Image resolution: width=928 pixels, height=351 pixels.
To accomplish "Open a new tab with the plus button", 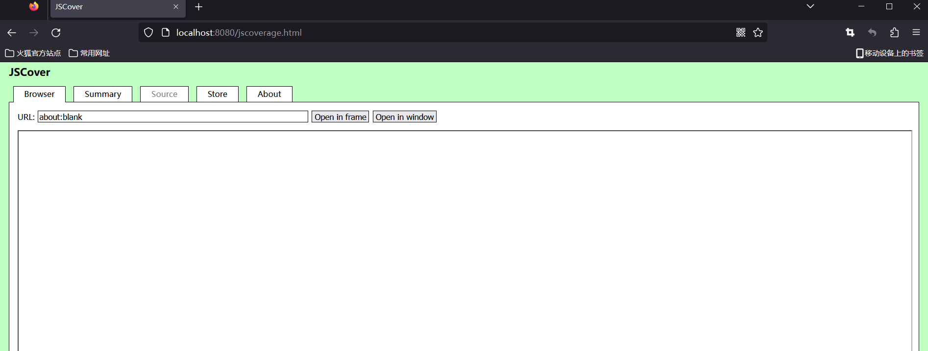I will click(x=198, y=7).
